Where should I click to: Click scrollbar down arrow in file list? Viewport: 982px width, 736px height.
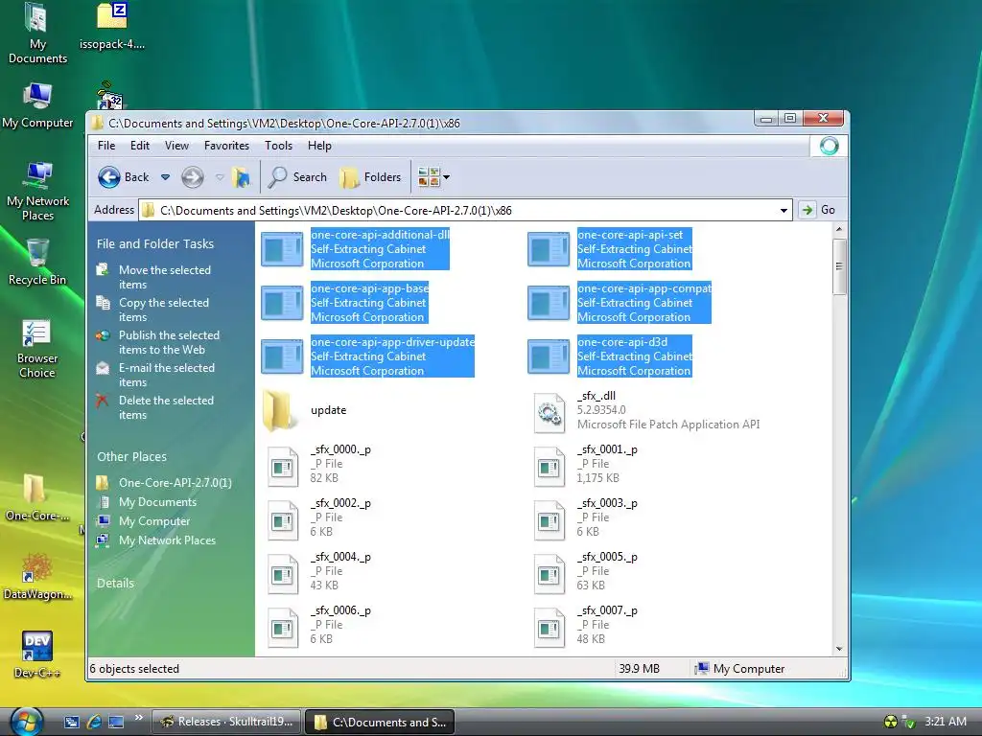pos(840,649)
